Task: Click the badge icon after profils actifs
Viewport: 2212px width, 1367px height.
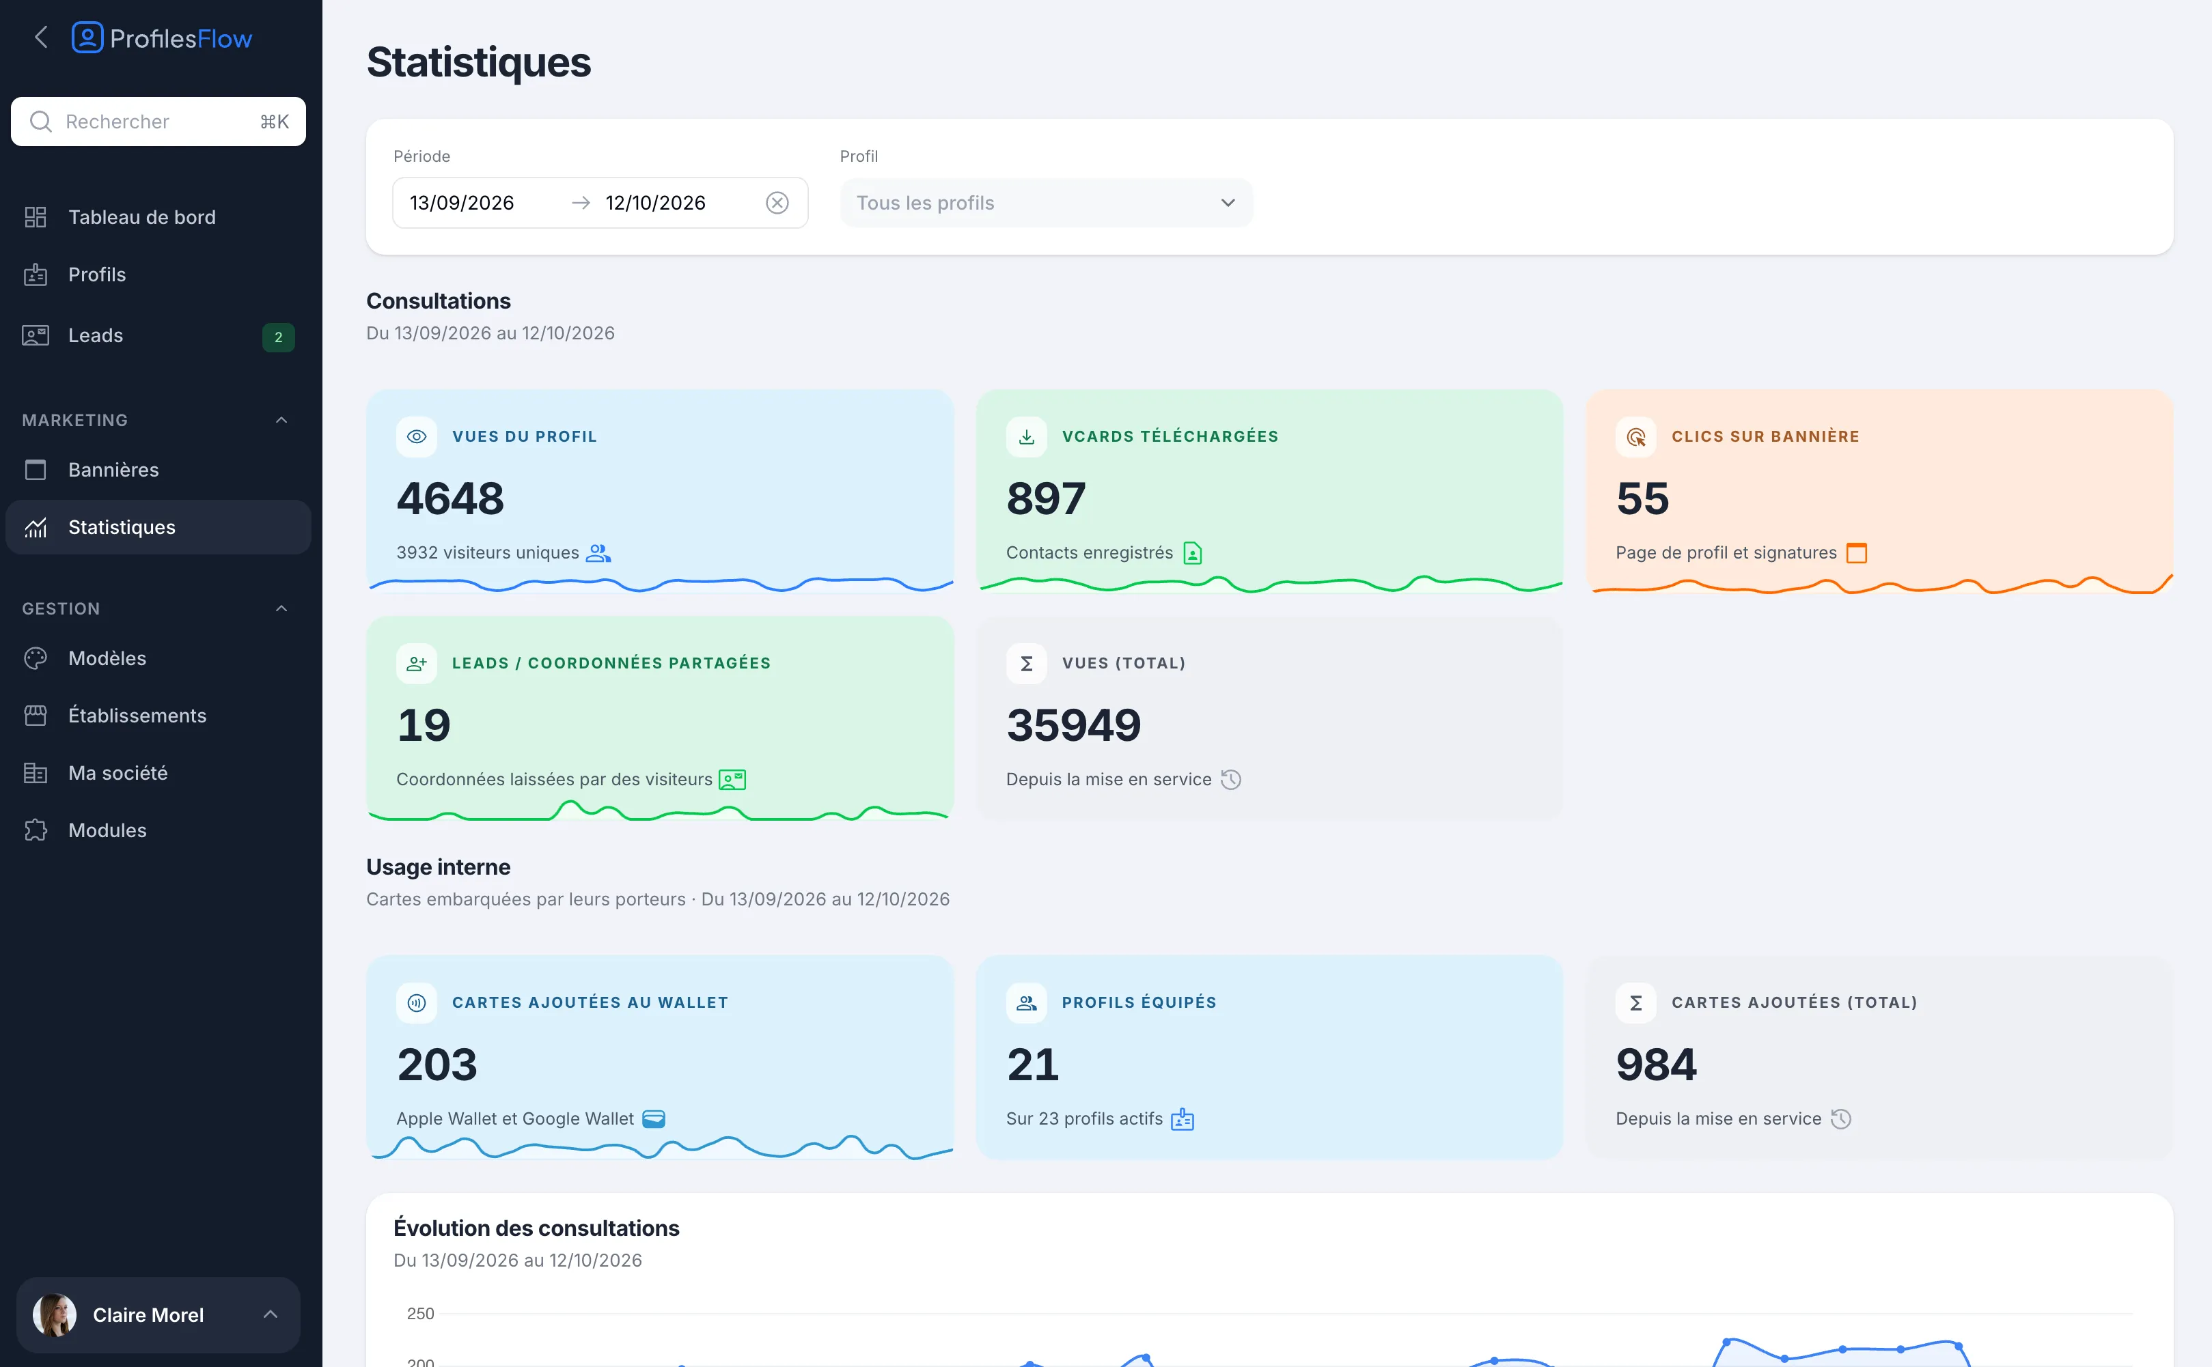Action: [x=1182, y=1119]
